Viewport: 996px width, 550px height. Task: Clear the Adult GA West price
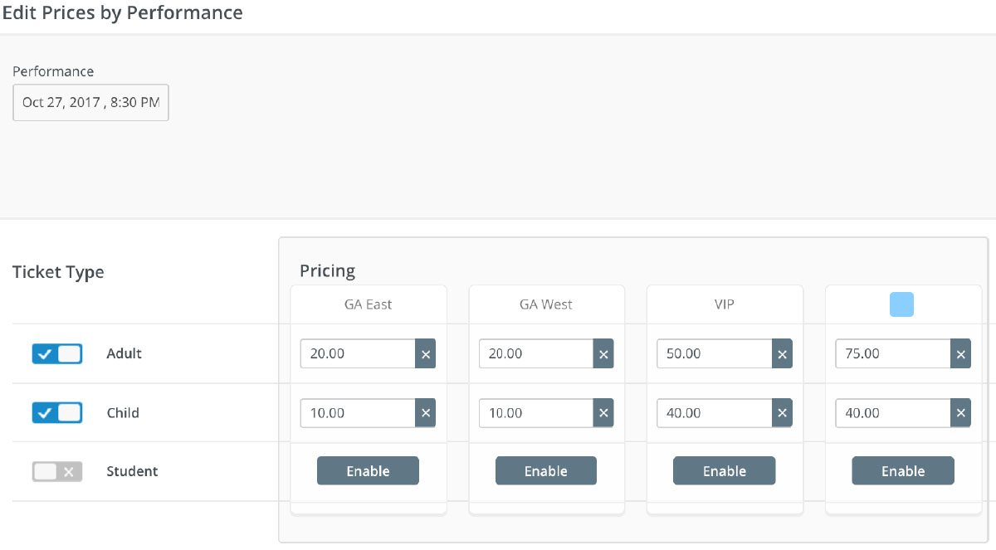pyautogui.click(x=603, y=353)
